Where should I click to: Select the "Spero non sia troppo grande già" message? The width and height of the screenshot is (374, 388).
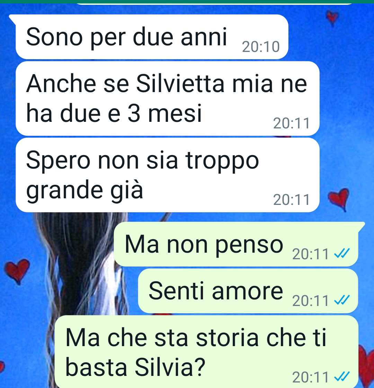(x=168, y=175)
